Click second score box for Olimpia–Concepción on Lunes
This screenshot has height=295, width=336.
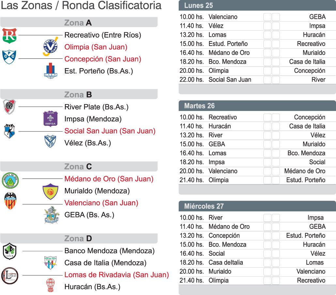[x=276, y=71]
